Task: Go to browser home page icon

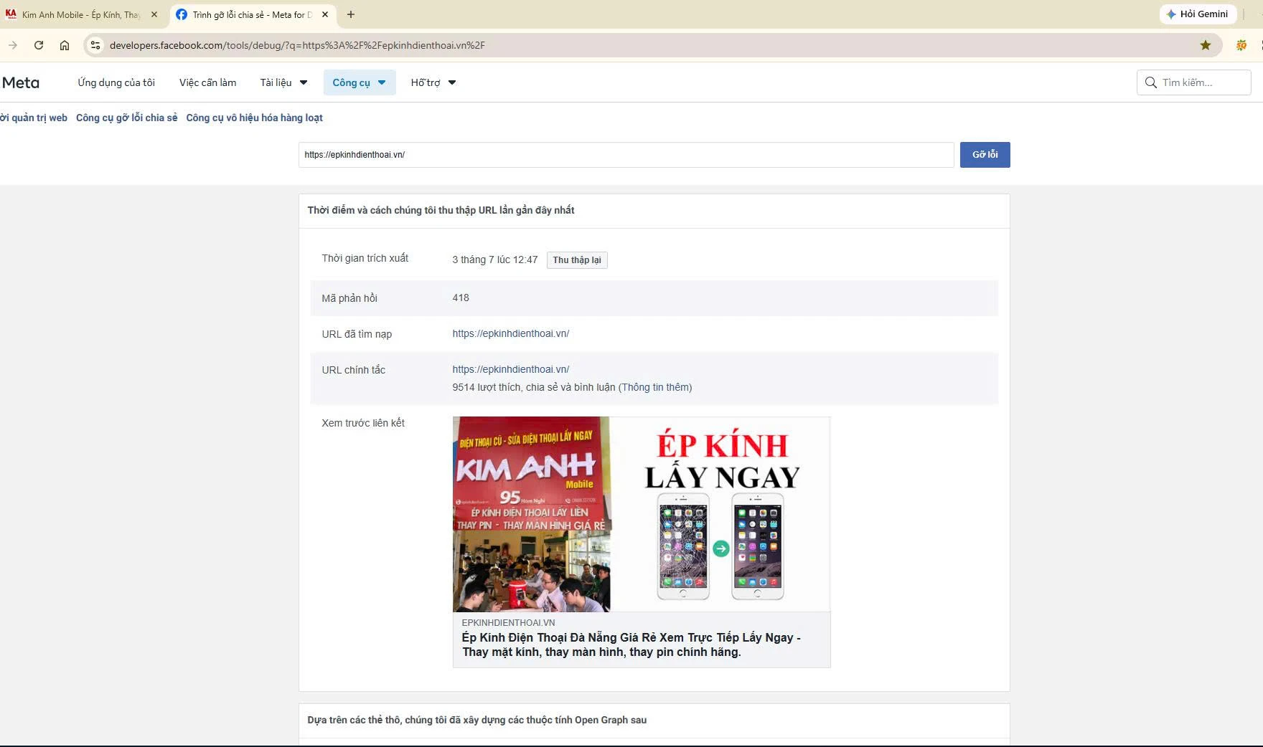Action: point(65,45)
